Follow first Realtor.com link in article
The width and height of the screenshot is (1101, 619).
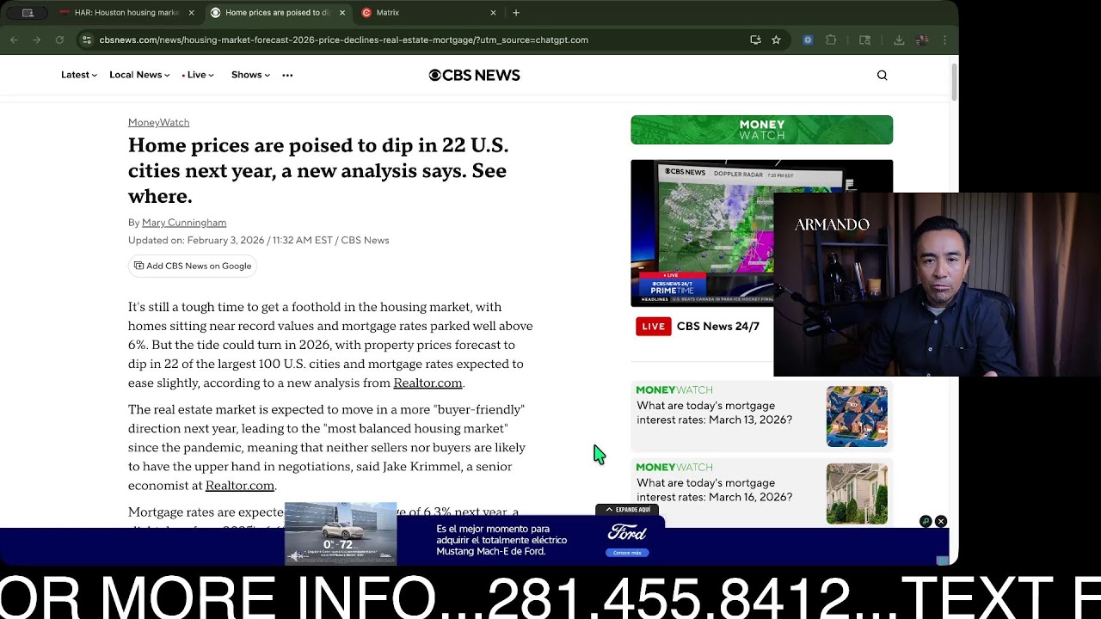[x=427, y=383]
